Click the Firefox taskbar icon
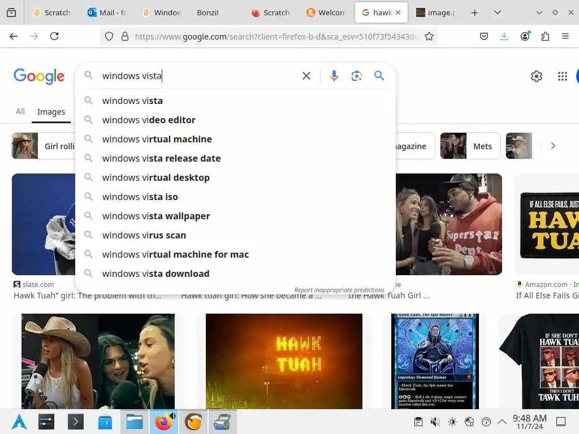 click(x=165, y=422)
